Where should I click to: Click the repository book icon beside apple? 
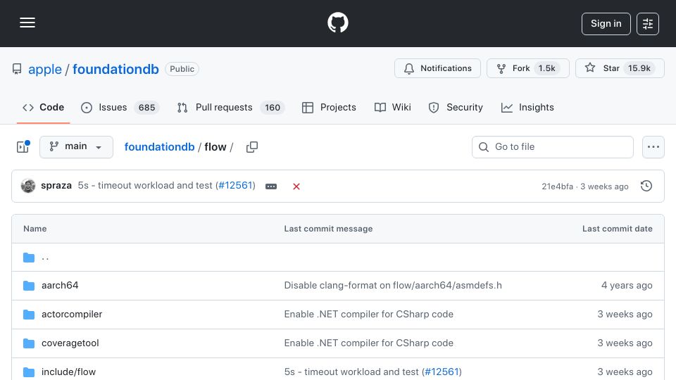click(x=17, y=69)
